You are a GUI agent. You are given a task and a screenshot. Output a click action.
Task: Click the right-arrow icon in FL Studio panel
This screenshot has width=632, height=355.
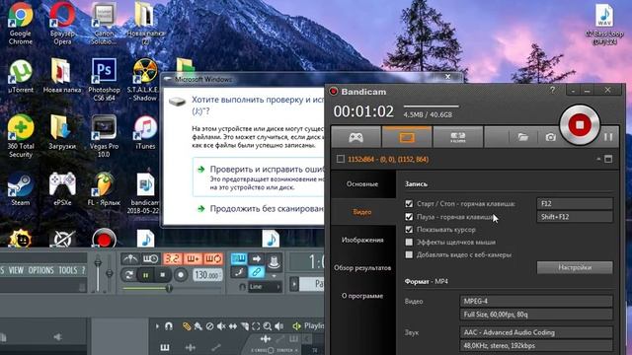pyautogui.click(x=257, y=258)
